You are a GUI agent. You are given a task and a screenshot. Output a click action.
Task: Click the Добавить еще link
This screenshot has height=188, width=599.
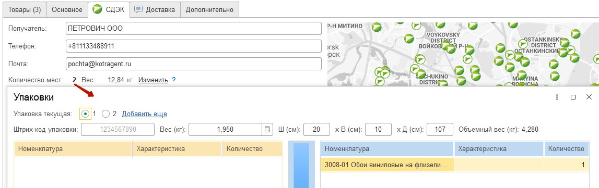(x=145, y=114)
